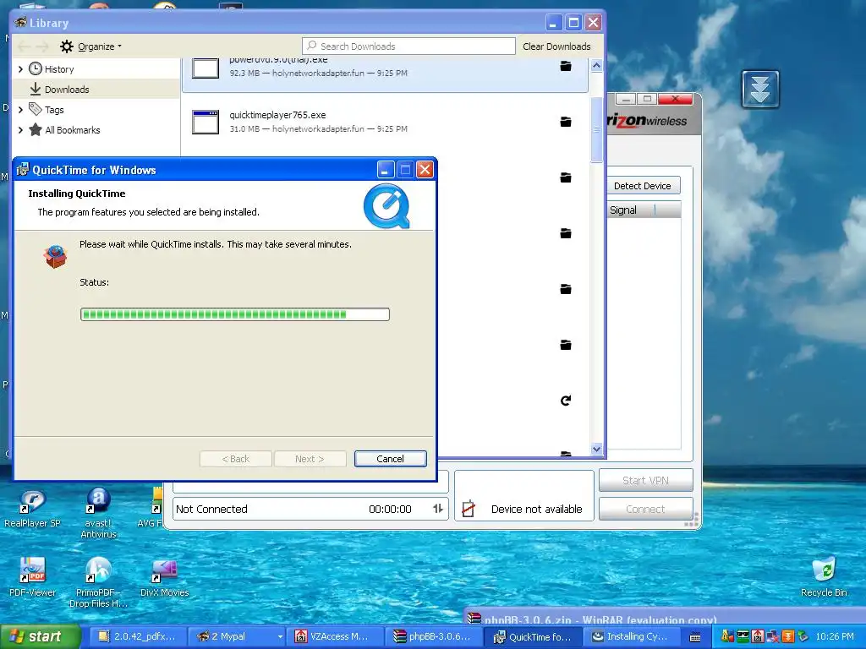Click Clear Downloads button

pyautogui.click(x=556, y=46)
